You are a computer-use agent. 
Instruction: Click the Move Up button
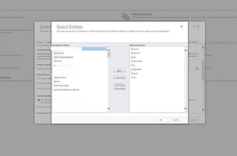(120, 84)
